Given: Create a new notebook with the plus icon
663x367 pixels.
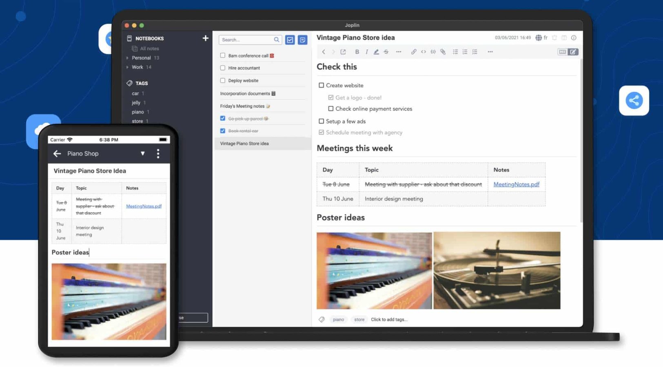Looking at the screenshot, I should (x=206, y=38).
